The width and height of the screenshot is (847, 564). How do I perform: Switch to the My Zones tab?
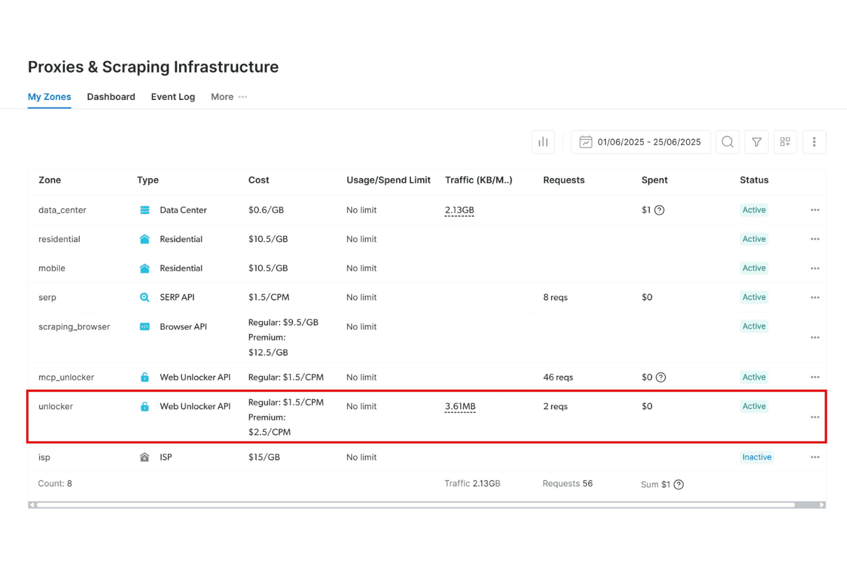(x=50, y=97)
